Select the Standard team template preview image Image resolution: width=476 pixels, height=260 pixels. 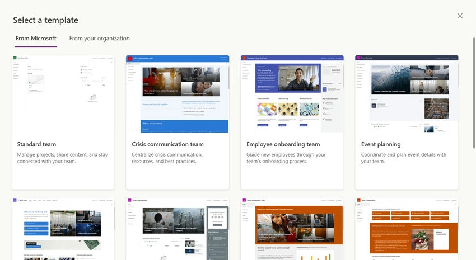click(x=63, y=94)
